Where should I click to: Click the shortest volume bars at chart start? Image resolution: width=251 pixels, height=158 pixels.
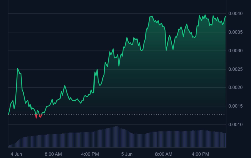[x=9, y=146]
